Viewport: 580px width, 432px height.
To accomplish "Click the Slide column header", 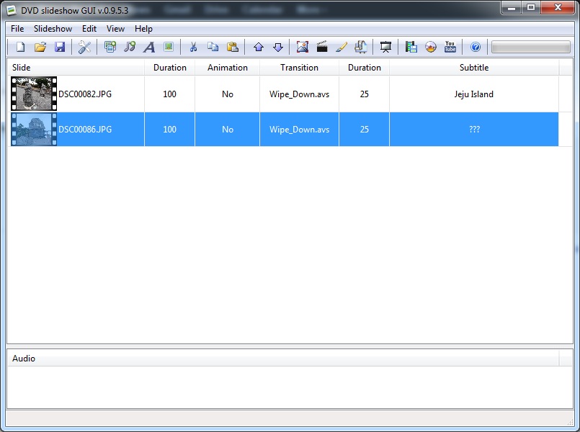I will (x=76, y=67).
